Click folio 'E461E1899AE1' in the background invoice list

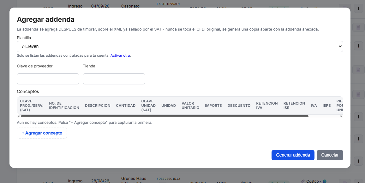click(168, 4)
